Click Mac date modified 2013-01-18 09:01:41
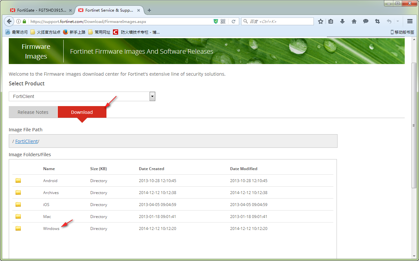Viewport: 419px width, 261px height. (x=249, y=217)
